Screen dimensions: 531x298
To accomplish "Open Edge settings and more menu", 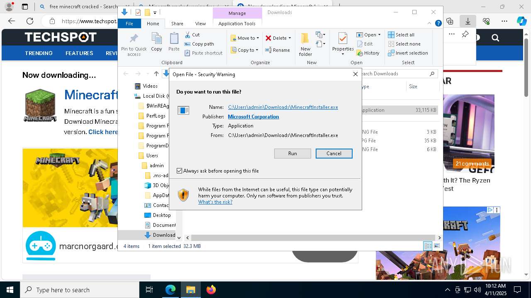I will coord(504,21).
